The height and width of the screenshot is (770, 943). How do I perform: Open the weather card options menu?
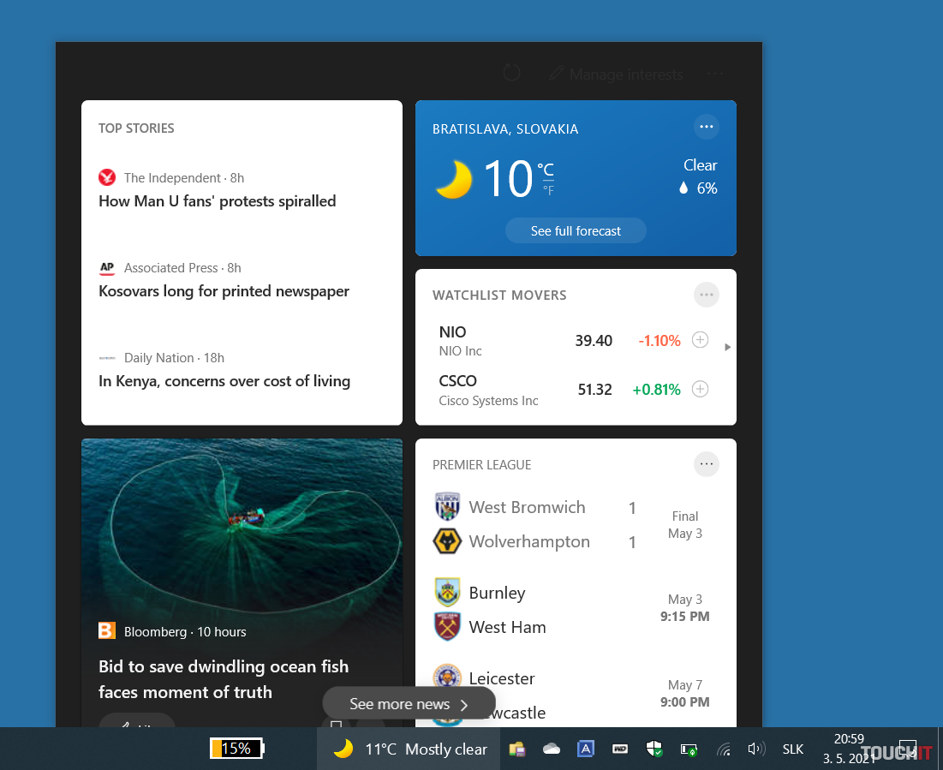[706, 127]
